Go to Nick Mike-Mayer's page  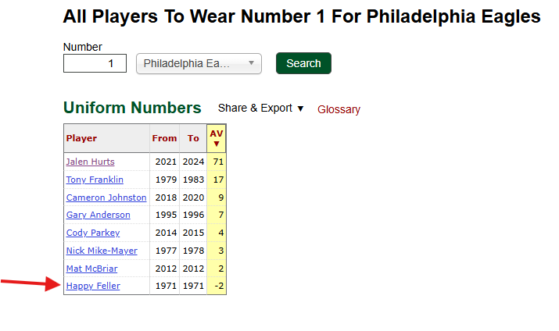point(102,251)
